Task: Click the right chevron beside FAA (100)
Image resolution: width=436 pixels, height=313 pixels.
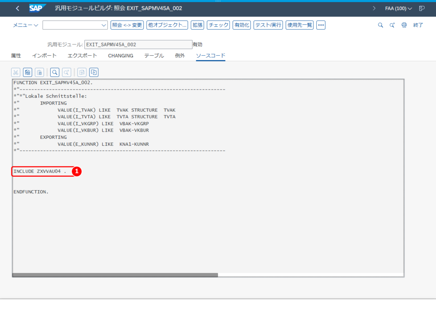Action: tap(374, 8)
